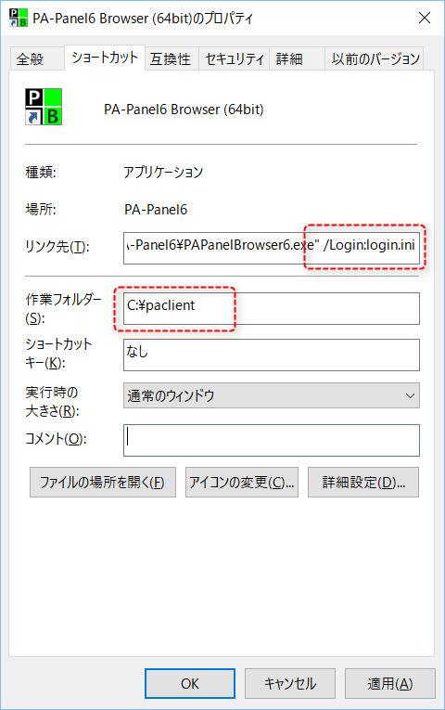
Task: Click the コメント text field
Action: [272, 440]
